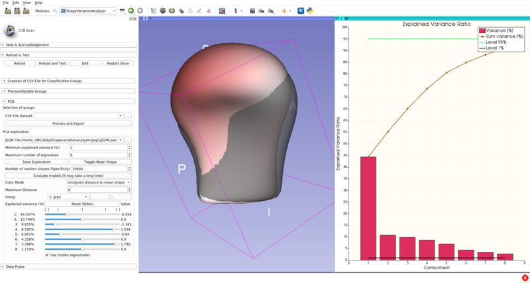530x283 pixels.
Task: Click the Toggle Mean Shape button
Action: (99, 162)
